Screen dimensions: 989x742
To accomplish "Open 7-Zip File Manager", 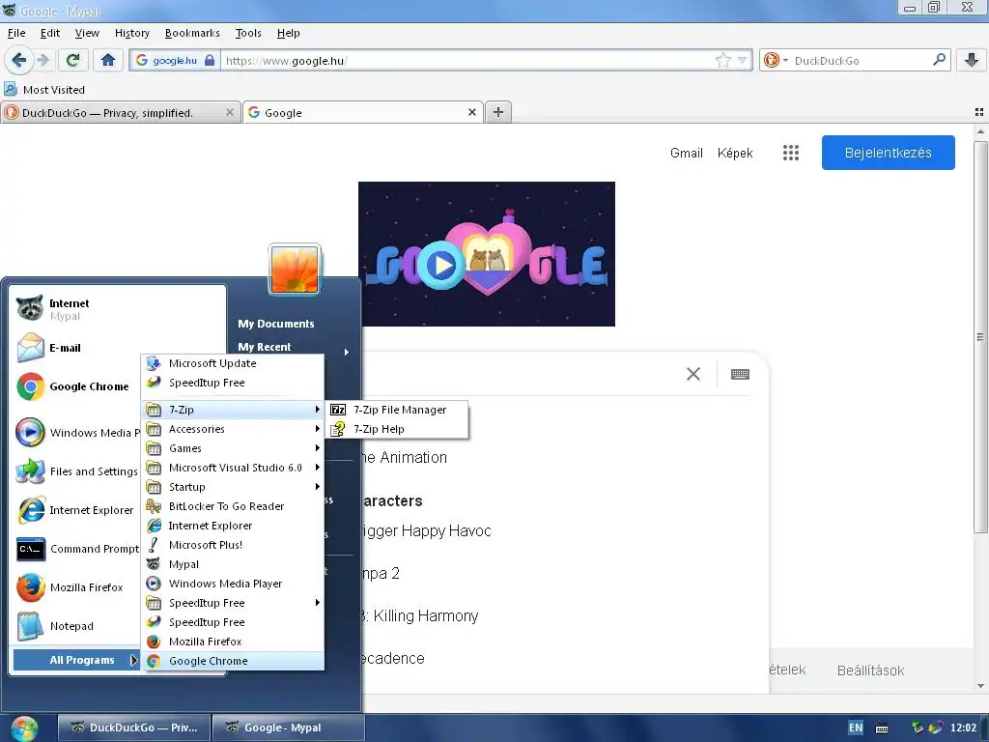I will coord(397,410).
